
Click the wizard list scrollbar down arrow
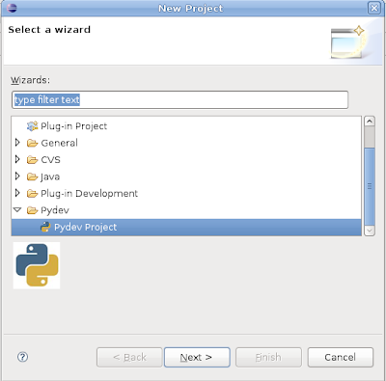click(x=370, y=231)
